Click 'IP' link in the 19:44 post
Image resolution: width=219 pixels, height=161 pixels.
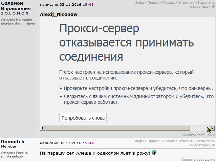click(213, 145)
